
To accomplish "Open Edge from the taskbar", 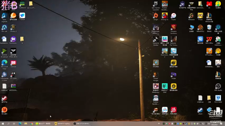I will (20, 123).
